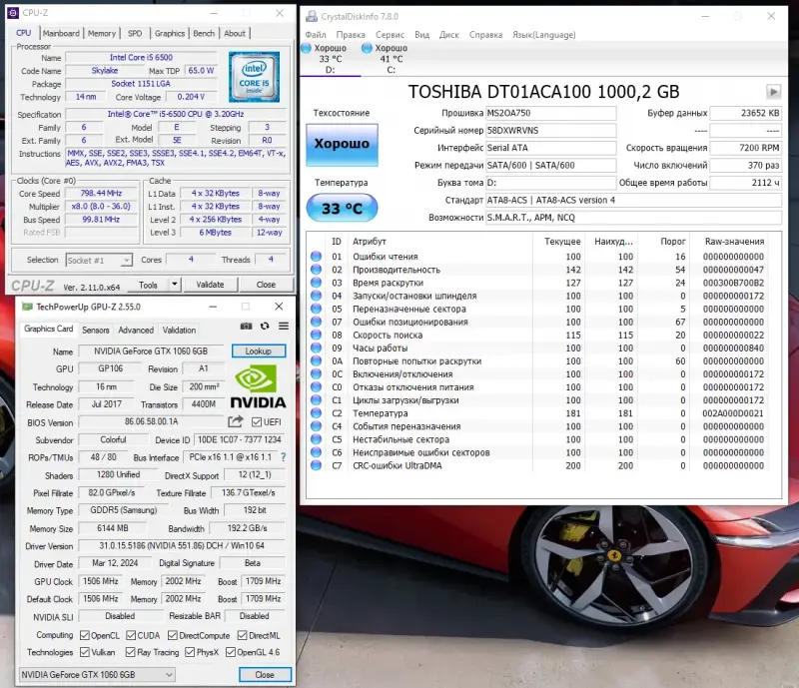Toggle the CUDA checkbox
The width and height of the screenshot is (799, 688).
pyautogui.click(x=131, y=635)
